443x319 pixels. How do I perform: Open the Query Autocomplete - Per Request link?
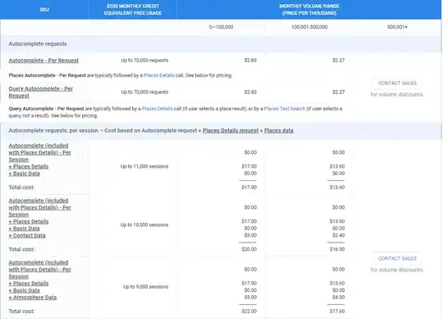pyautogui.click(x=41, y=92)
